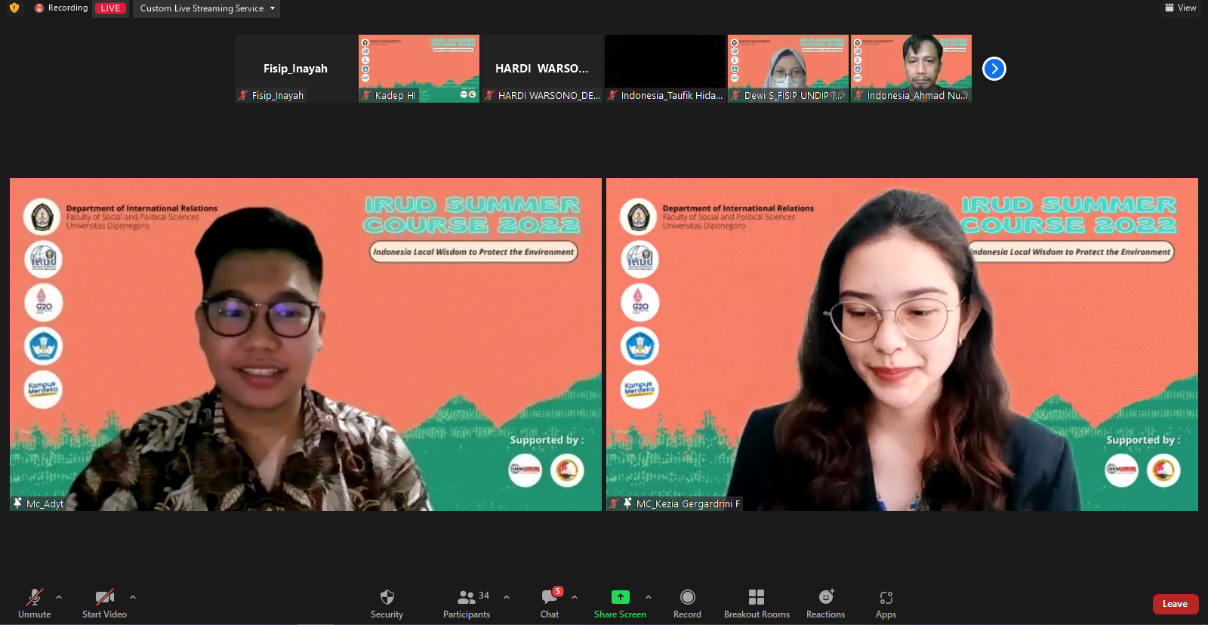
Task: Start Video camera
Action: (104, 598)
